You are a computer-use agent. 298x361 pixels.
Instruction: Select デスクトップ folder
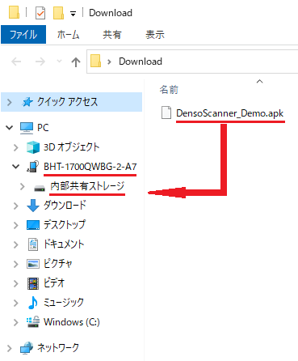click(65, 225)
